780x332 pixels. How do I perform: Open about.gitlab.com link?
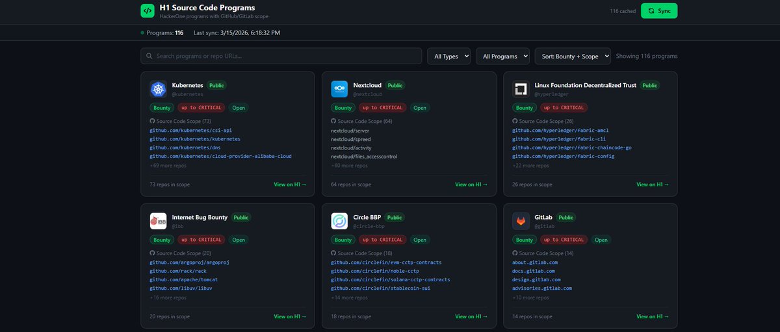535,262
